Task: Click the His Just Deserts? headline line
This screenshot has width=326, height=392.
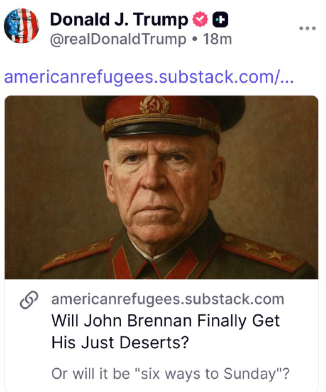Action: [x=120, y=343]
